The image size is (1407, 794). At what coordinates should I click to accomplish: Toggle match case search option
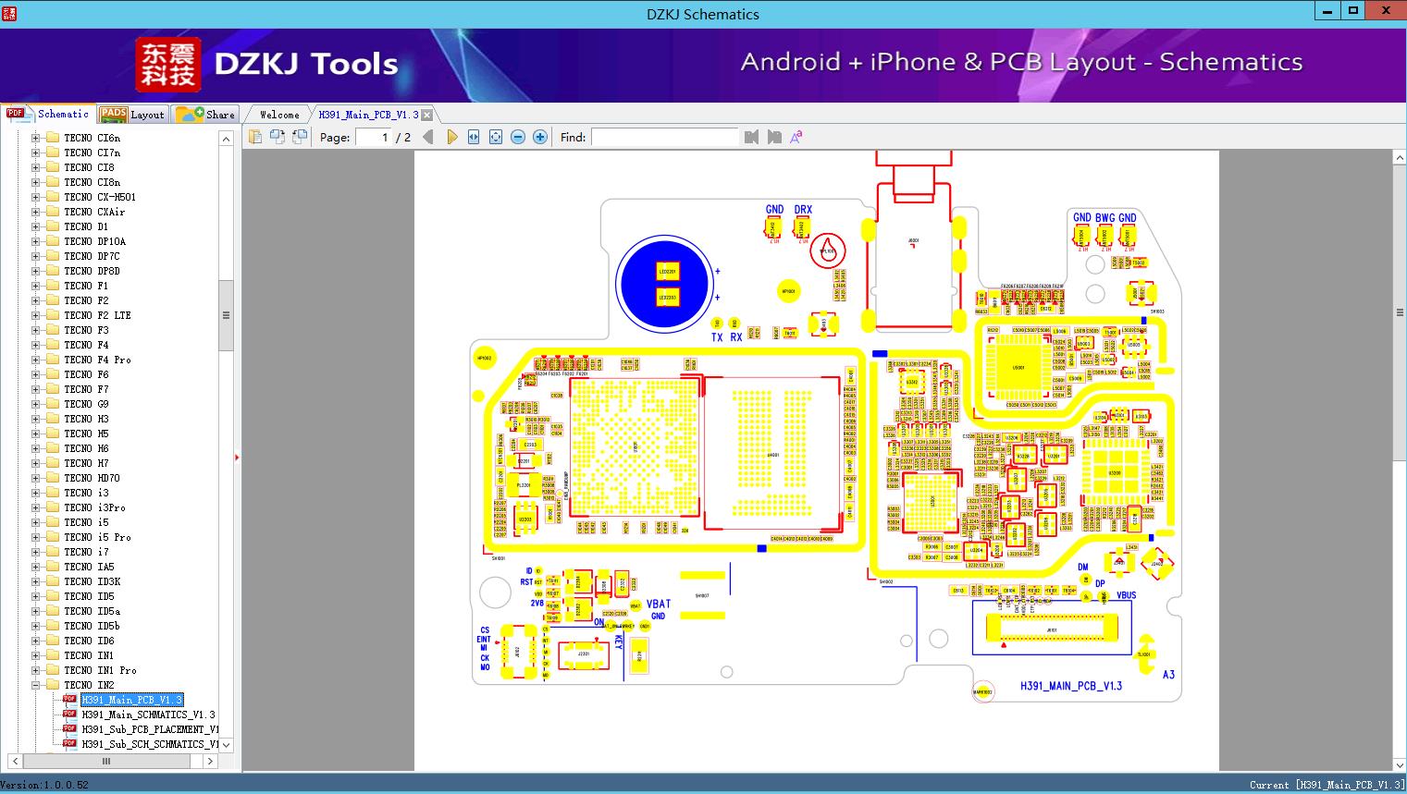796,137
